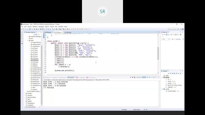
Task: Click the All filter in Task List
Action: [x=173, y=39]
